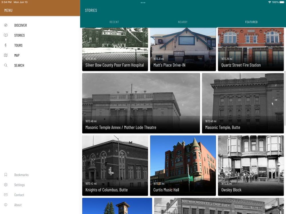Click the Settings gear icon

point(6,185)
